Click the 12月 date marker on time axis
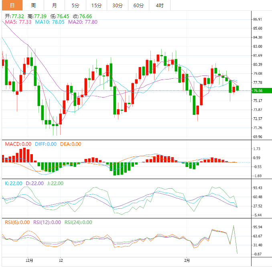The height and width of the screenshot is (269, 272). coord(29,260)
